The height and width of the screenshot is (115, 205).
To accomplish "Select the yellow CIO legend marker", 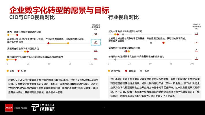I will (x=8, y=71).
